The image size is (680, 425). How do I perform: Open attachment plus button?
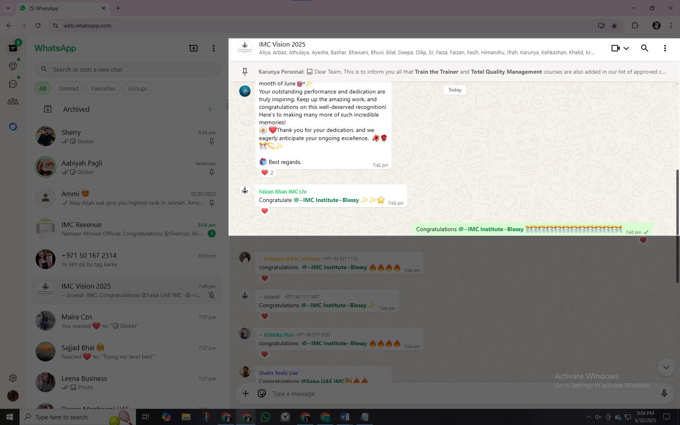246,393
